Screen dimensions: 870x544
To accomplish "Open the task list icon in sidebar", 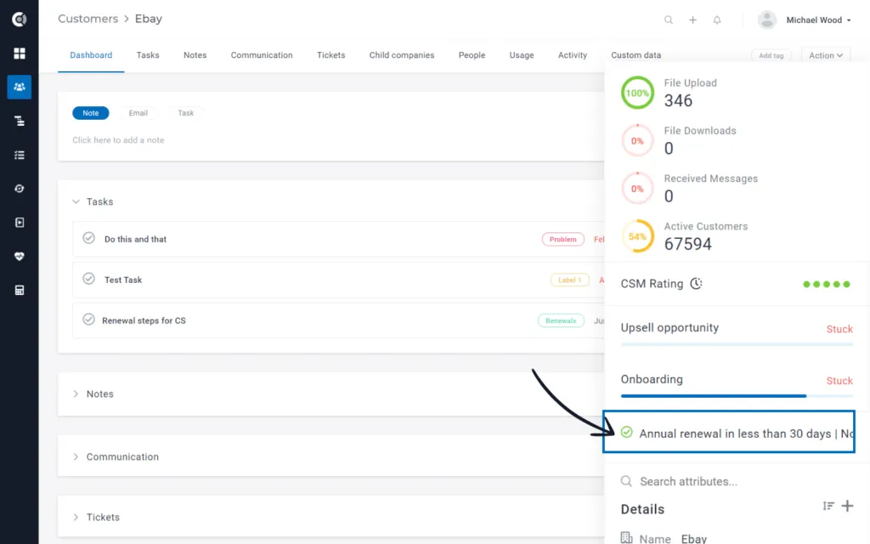I will (x=20, y=155).
